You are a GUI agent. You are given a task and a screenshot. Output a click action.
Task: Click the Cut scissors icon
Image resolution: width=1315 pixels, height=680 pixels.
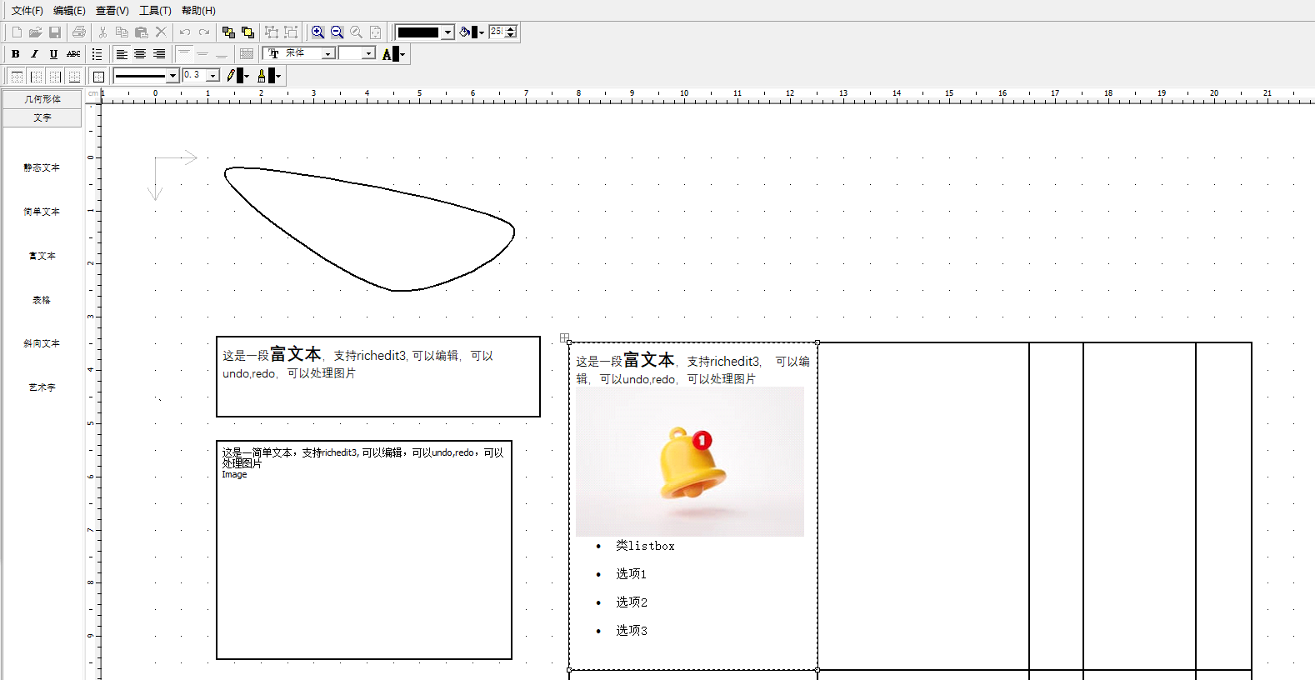[102, 32]
